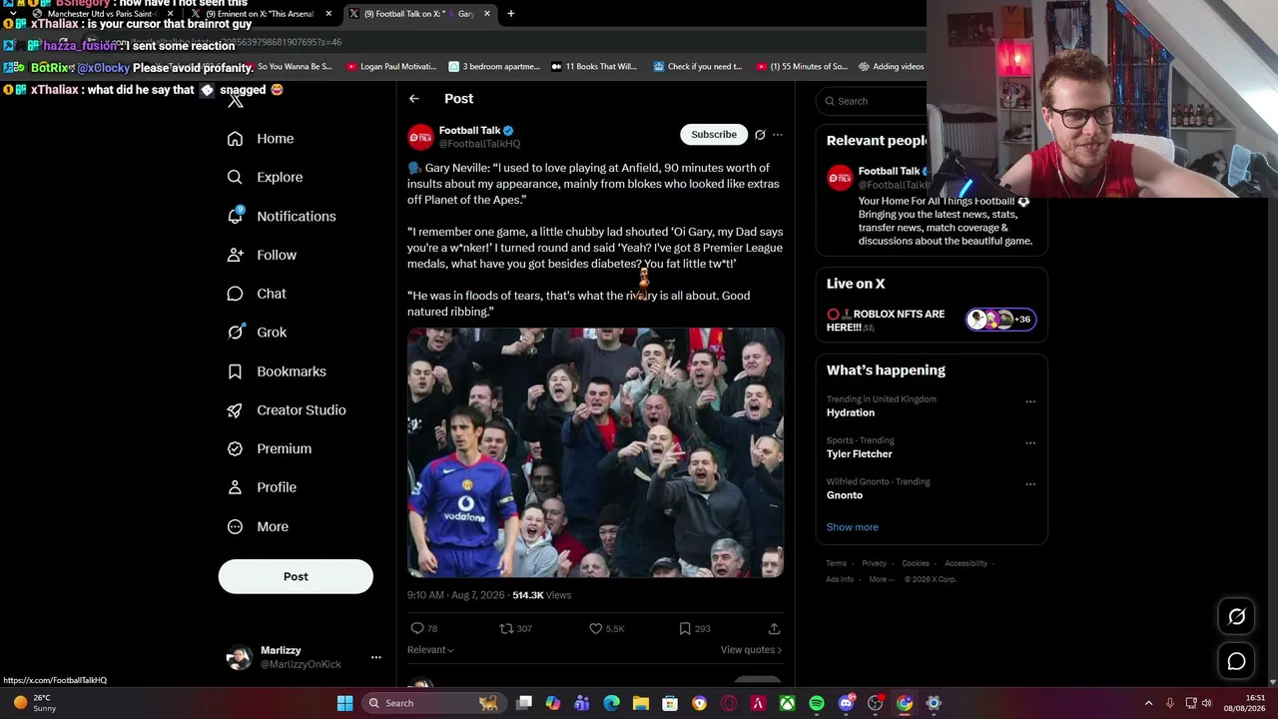This screenshot has width=1278, height=719.
Task: Switch to the Eminent on X tab
Action: [262, 14]
